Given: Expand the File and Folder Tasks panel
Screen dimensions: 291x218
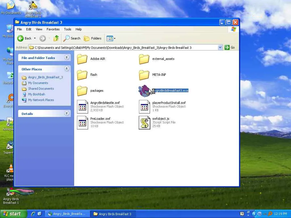Looking at the screenshot, I should tap(66, 57).
